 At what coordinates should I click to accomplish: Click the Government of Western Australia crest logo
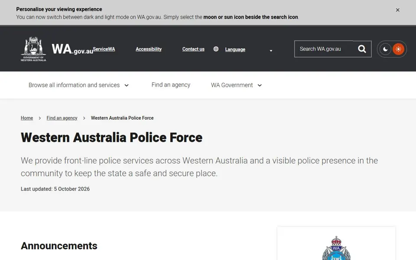[33, 49]
